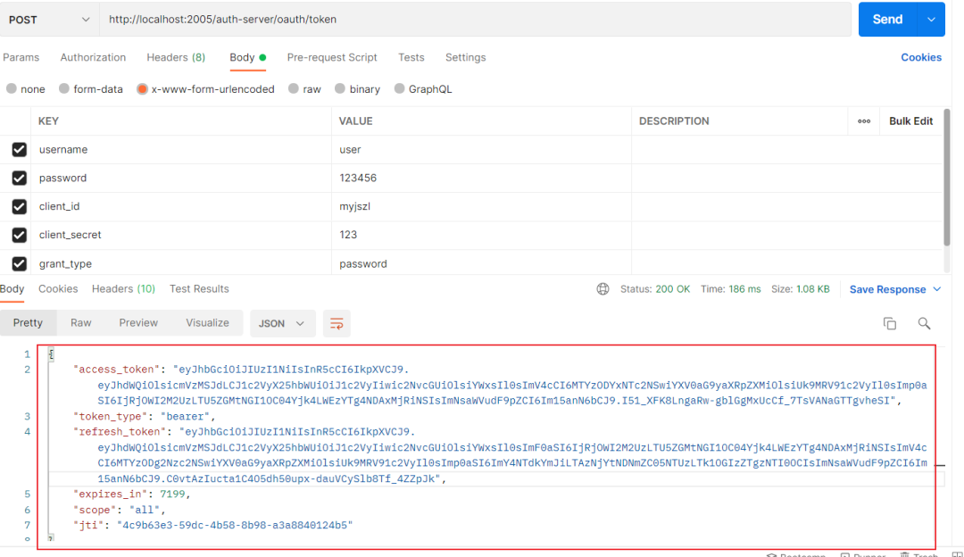This screenshot has height=557, width=964.
Task: Click the value cell 'myjszl'
Action: tap(481, 206)
